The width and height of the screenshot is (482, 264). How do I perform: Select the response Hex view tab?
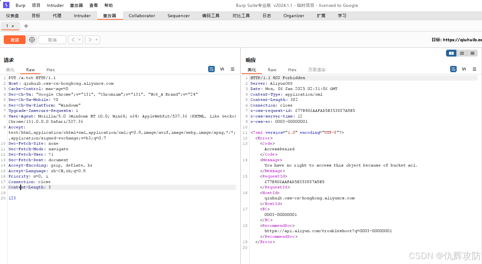pos(292,70)
